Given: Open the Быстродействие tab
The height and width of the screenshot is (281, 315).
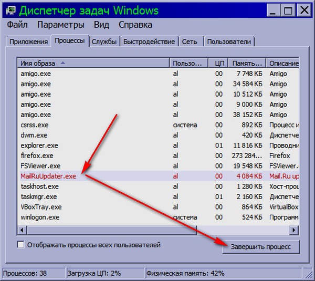Looking at the screenshot, I should (149, 41).
